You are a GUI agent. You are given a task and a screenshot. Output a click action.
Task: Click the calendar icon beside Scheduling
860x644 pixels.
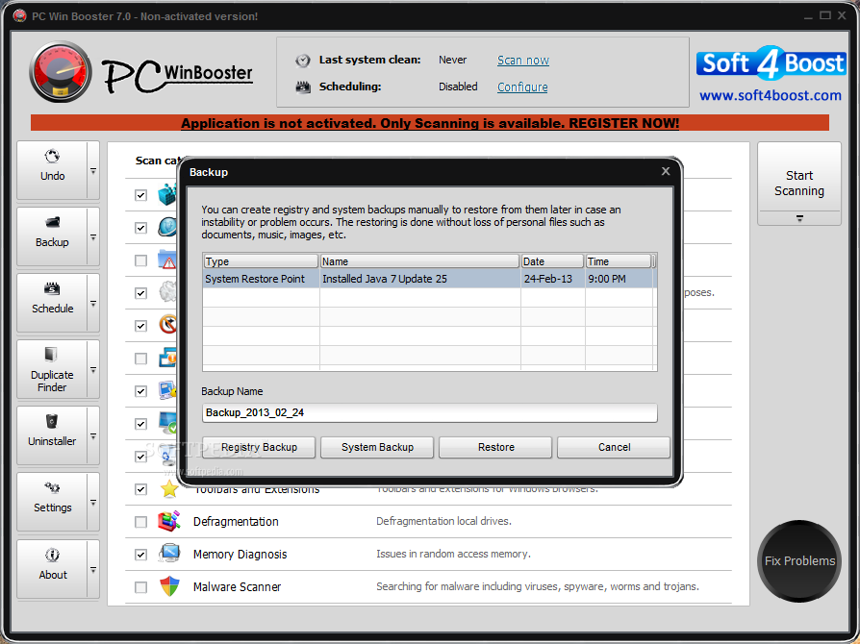click(x=303, y=87)
